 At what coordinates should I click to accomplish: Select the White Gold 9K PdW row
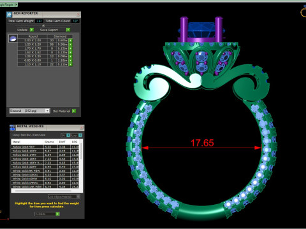click(x=45, y=170)
